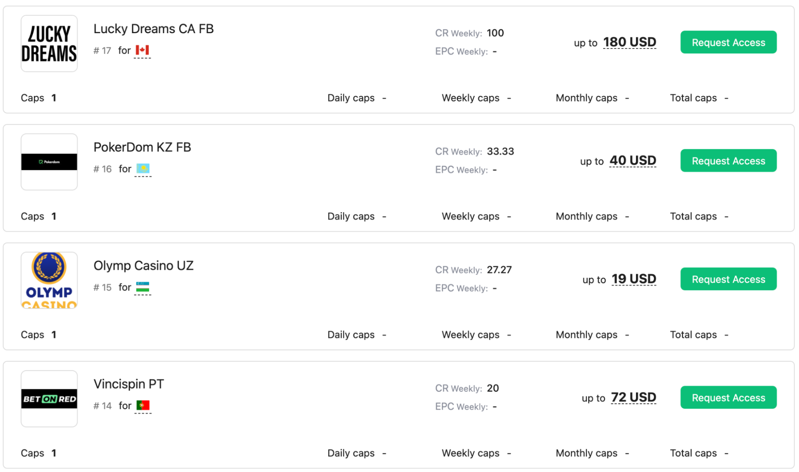Open the Lucky Dreams logo thumbnail
Viewport: 799px width, 472px height.
pos(49,44)
